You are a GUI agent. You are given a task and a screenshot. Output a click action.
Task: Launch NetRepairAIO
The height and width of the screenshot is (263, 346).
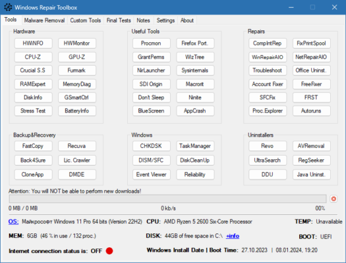pos(312,57)
